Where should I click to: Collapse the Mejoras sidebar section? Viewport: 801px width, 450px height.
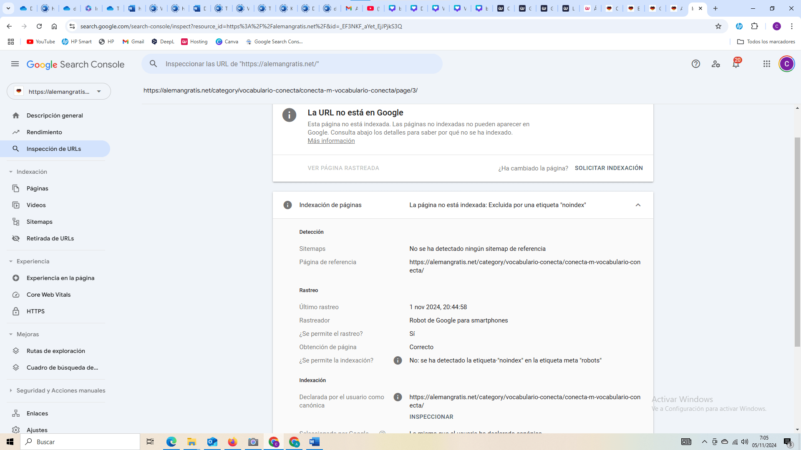11,334
